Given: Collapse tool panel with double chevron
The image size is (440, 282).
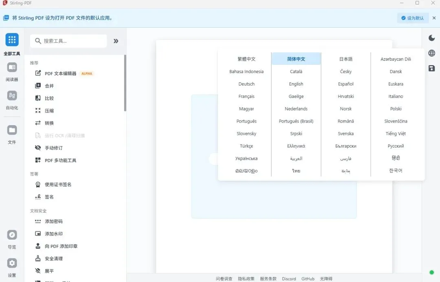Looking at the screenshot, I should pyautogui.click(x=116, y=41).
